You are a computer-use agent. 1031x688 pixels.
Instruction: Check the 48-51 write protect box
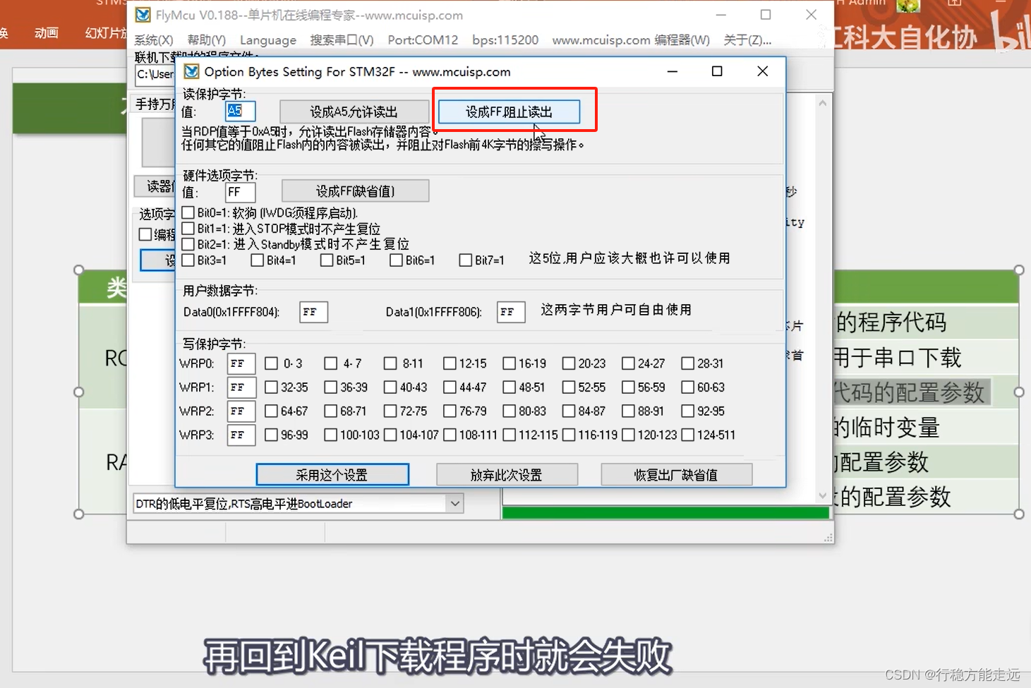pyautogui.click(x=509, y=387)
